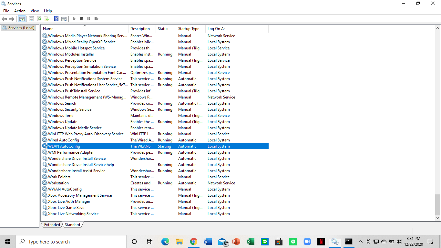This screenshot has width=441, height=248.
Task: Show hidden tray icons chevron
Action: (x=361, y=242)
